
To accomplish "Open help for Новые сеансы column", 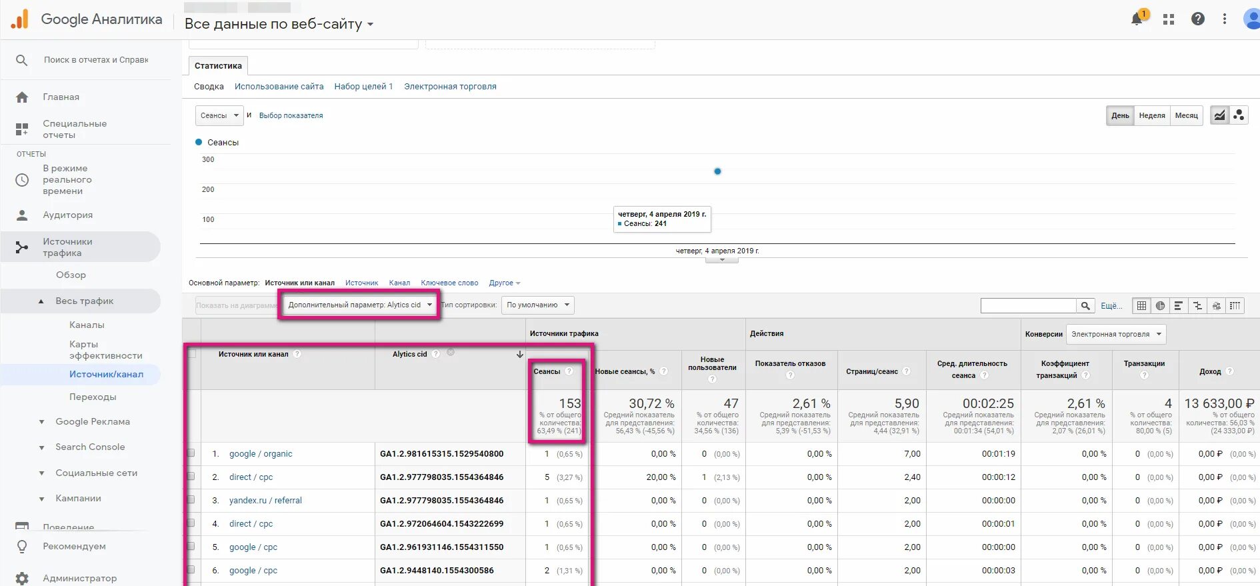I will point(664,371).
